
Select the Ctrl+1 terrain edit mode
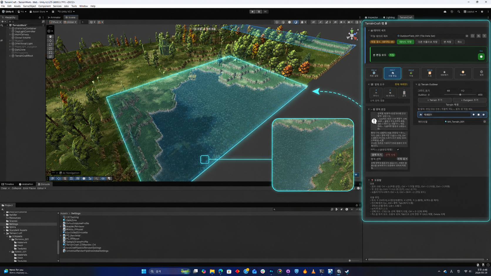tap(392, 73)
